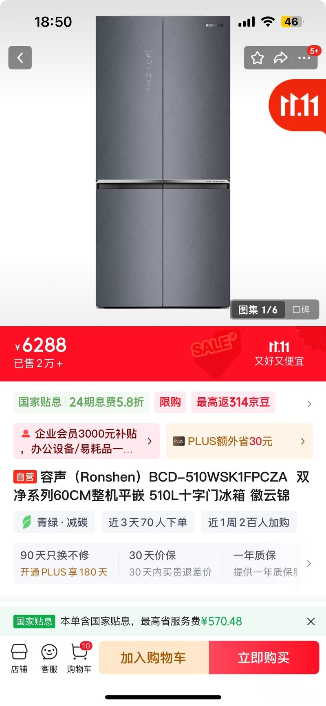Tap the refrigerator product image

(163, 162)
